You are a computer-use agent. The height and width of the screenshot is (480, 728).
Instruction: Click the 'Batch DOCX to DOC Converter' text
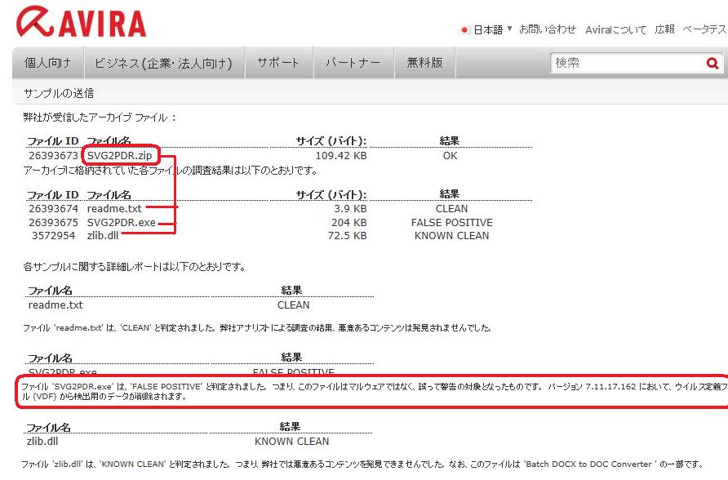click(x=590, y=464)
